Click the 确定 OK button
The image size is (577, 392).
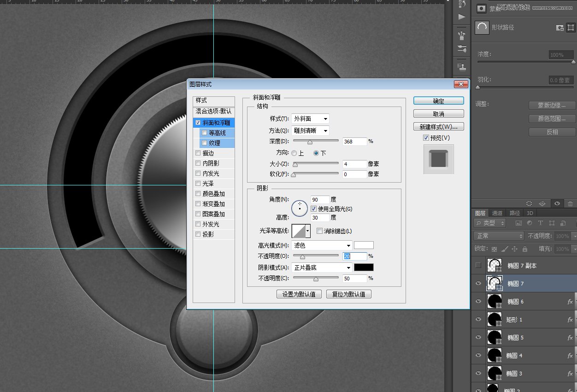coord(438,101)
